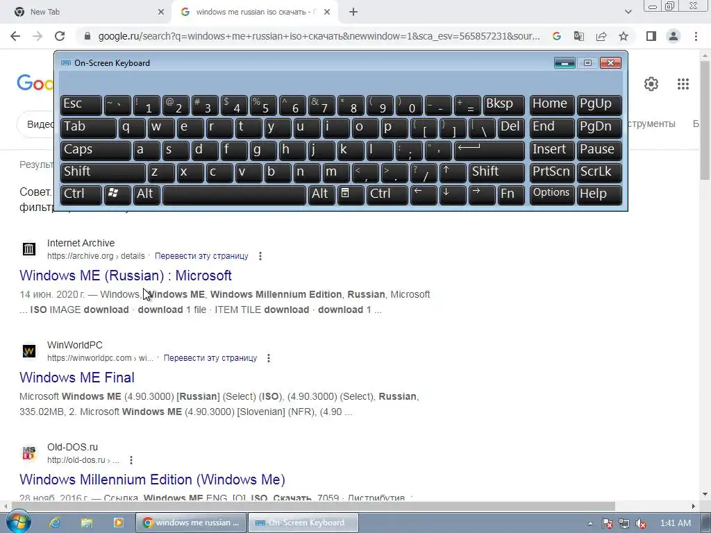Open the share page icon
Screen dimensions: 711x533
pyautogui.click(x=601, y=36)
